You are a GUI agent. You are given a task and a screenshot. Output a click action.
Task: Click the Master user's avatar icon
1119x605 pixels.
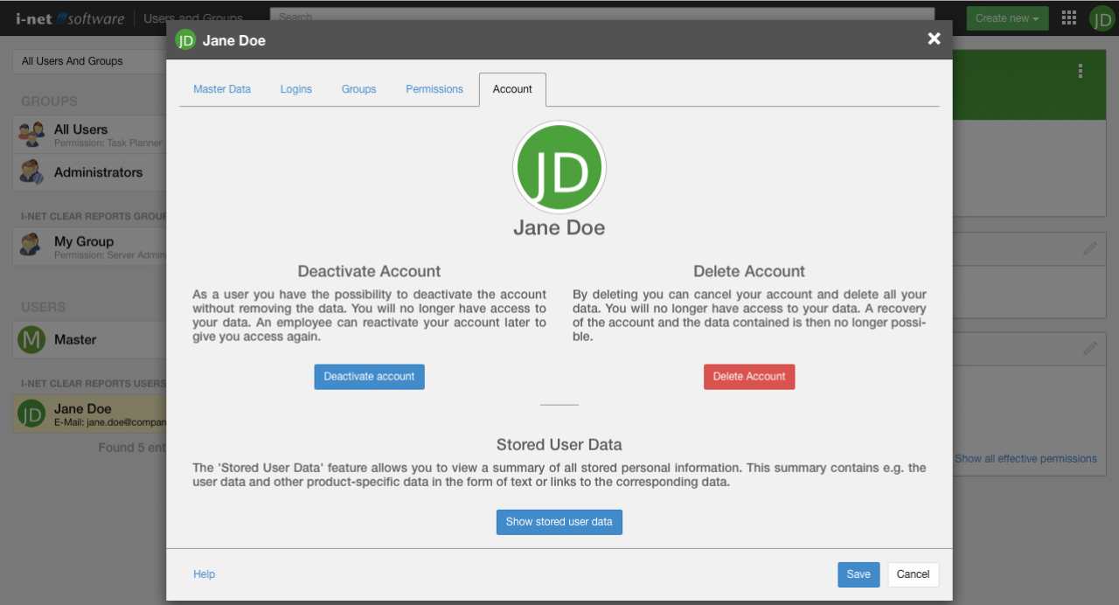click(31, 339)
